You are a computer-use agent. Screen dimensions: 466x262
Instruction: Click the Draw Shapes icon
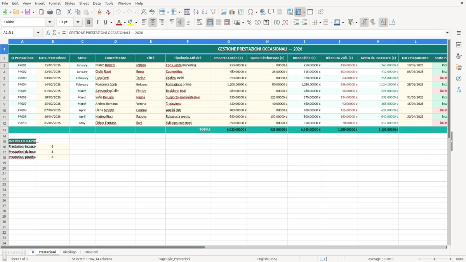coord(321,12)
